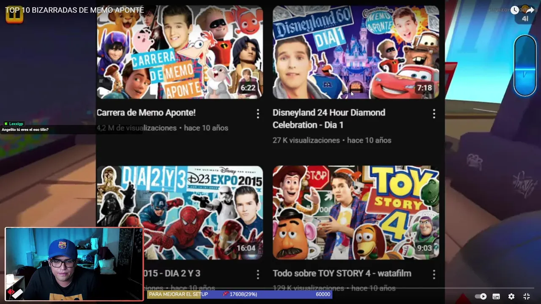Exit full screen mode

tap(527, 296)
